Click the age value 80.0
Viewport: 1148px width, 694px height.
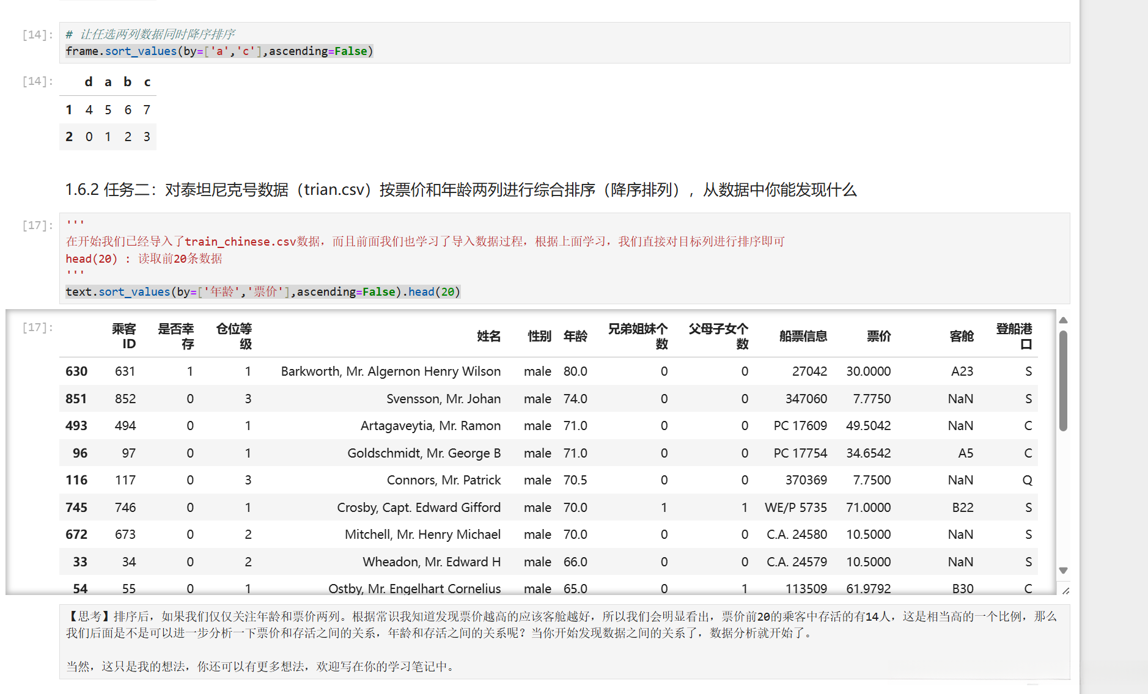575,371
